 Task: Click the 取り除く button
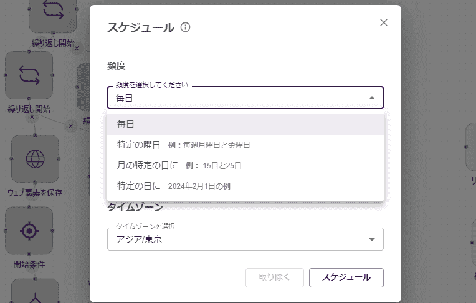pyautogui.click(x=274, y=277)
